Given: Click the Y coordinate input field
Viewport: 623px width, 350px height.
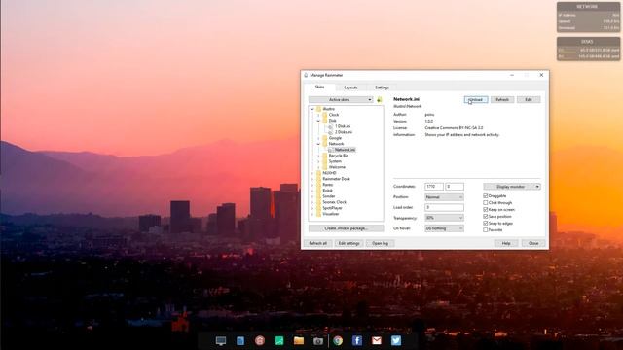Looking at the screenshot, I should [455, 187].
